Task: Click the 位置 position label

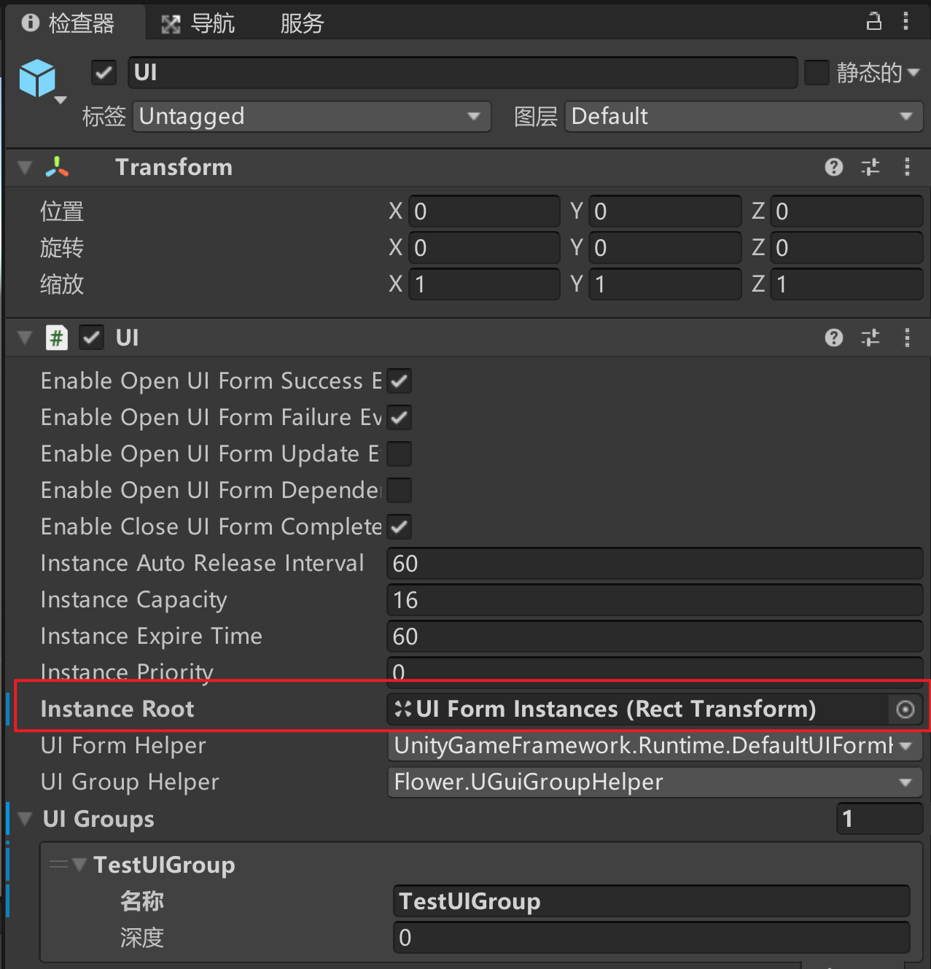Action: pyautogui.click(x=62, y=211)
